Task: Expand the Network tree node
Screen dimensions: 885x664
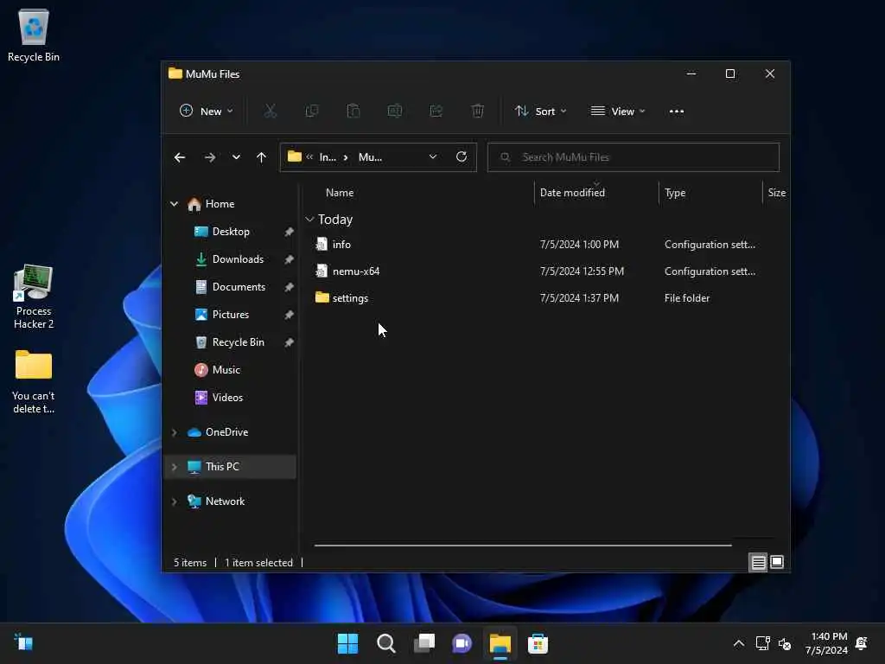Action: click(175, 501)
